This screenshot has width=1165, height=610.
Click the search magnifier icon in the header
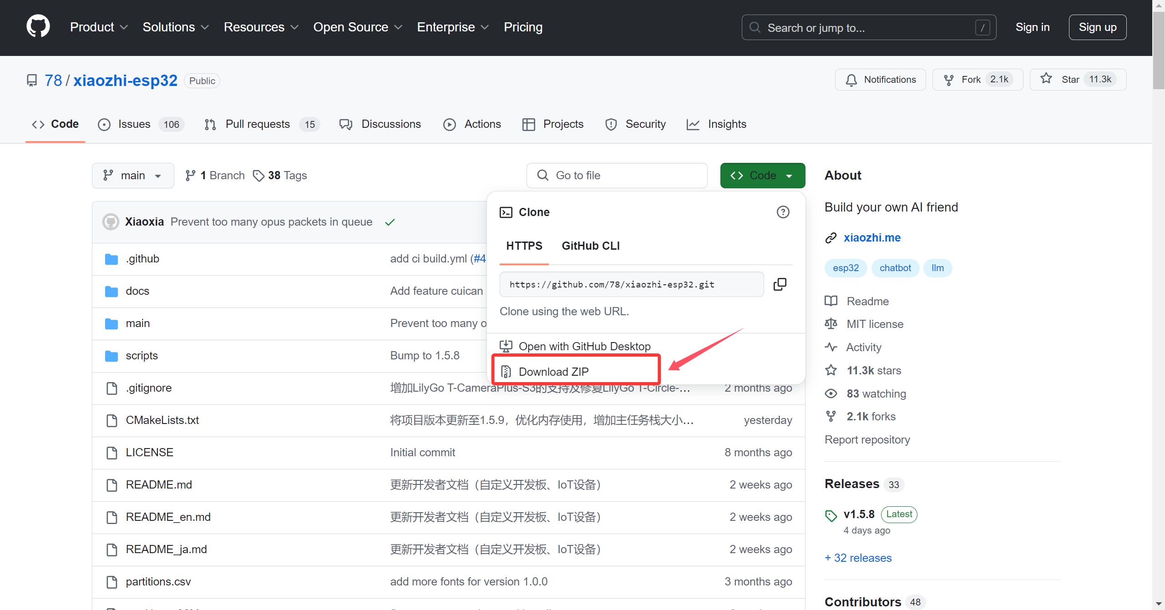[x=755, y=27]
